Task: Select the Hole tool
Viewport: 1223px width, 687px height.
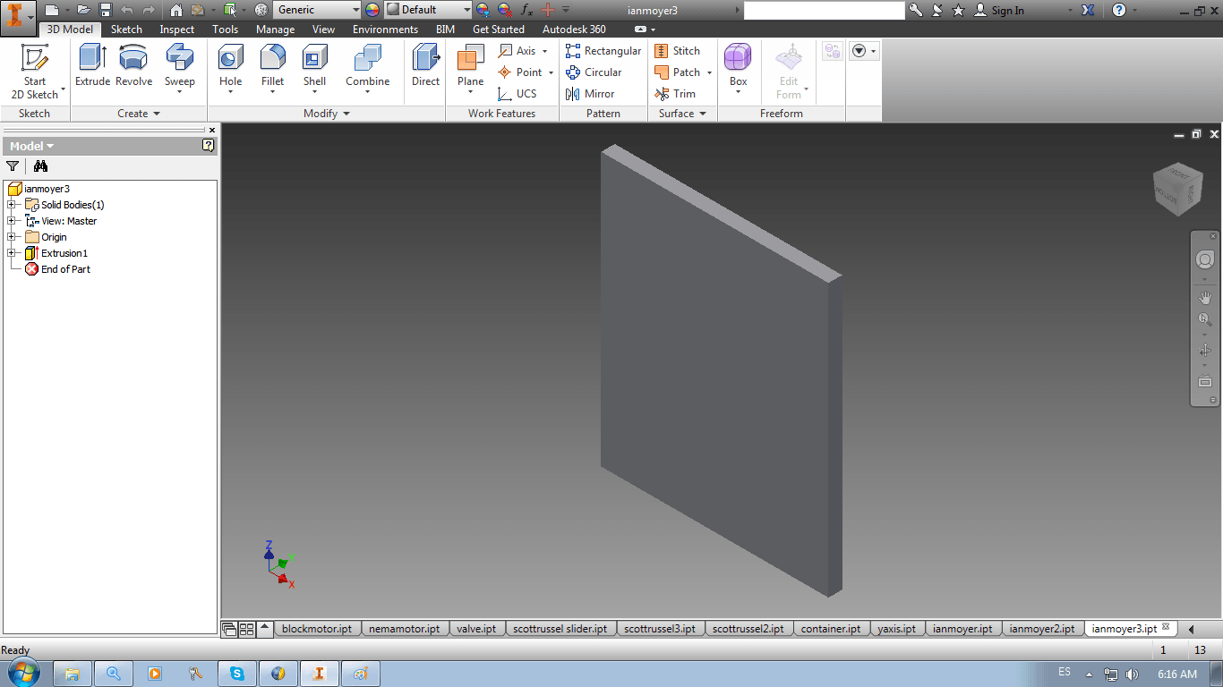Action: coord(231,70)
